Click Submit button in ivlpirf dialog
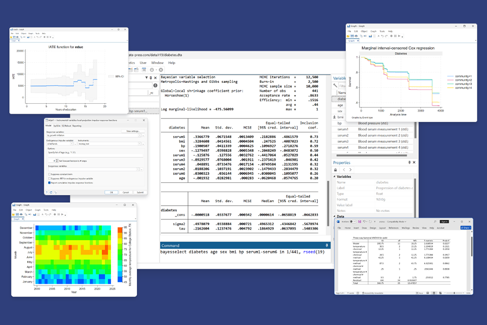 (x=140, y=192)
